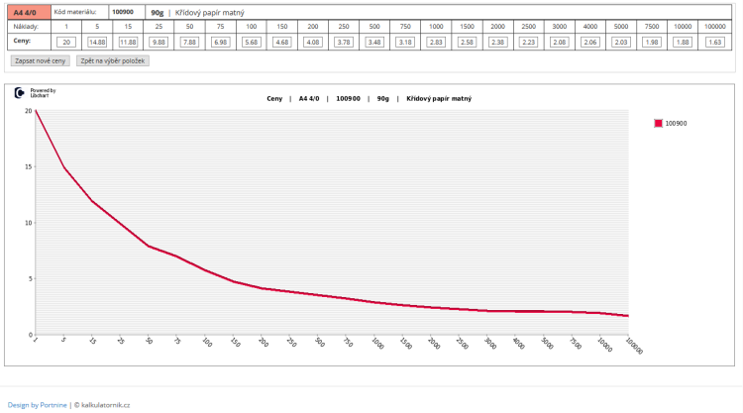
Task: Click the orange 'A4 4/0' header cell
Action: (29, 12)
